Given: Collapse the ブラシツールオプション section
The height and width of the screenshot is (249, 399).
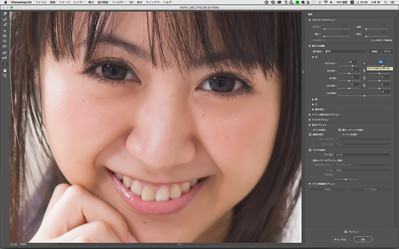Looking at the screenshot, I should point(310,20).
